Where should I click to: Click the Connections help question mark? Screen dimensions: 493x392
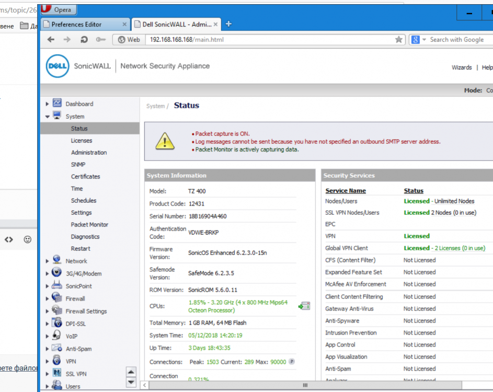point(292,362)
